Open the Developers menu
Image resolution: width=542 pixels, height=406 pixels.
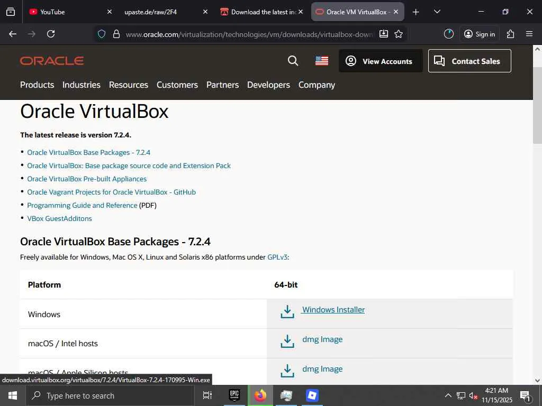pos(268,85)
